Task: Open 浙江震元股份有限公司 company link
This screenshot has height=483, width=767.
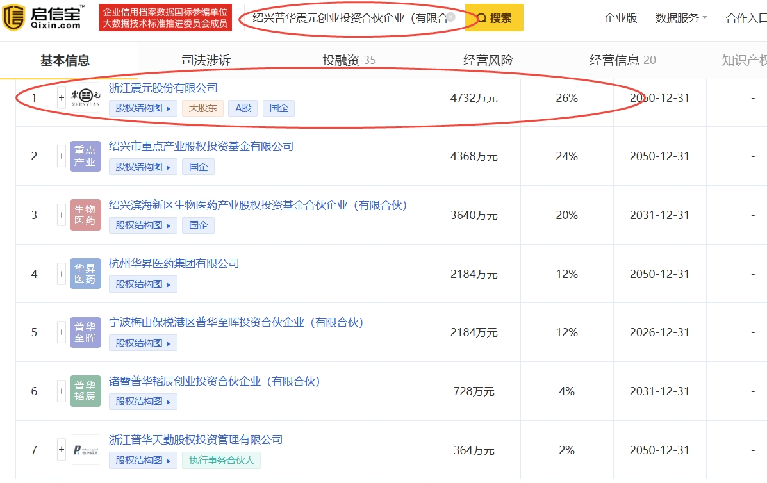Action: point(163,88)
